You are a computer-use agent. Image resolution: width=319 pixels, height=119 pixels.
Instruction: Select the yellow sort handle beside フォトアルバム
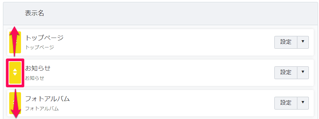point(15,103)
